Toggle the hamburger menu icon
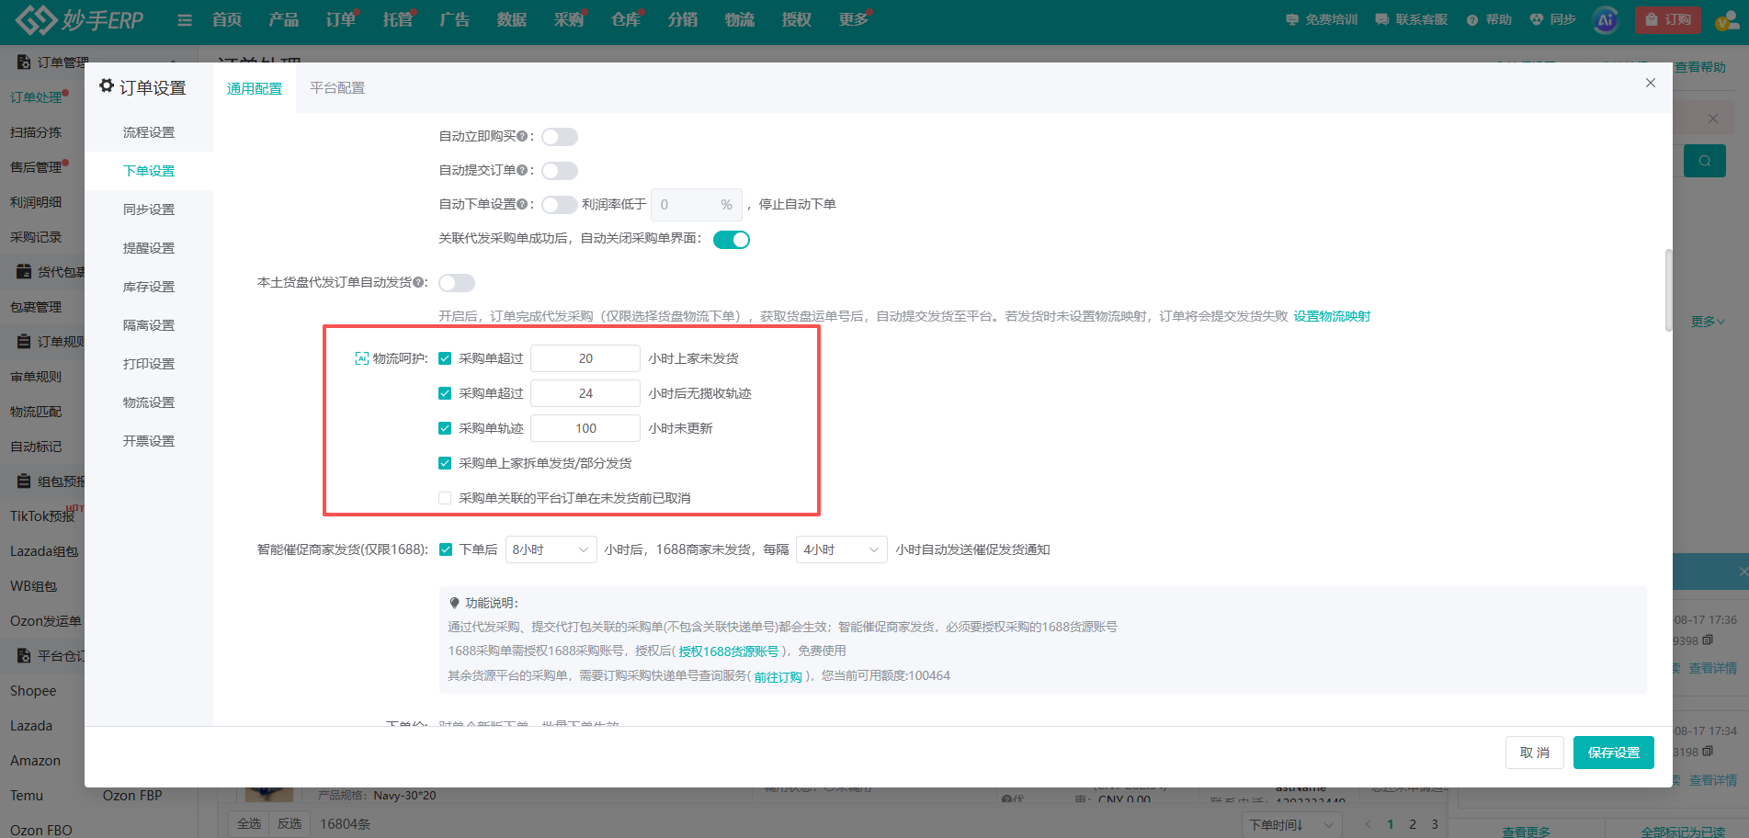Viewport: 1749px width, 838px height. [x=185, y=20]
